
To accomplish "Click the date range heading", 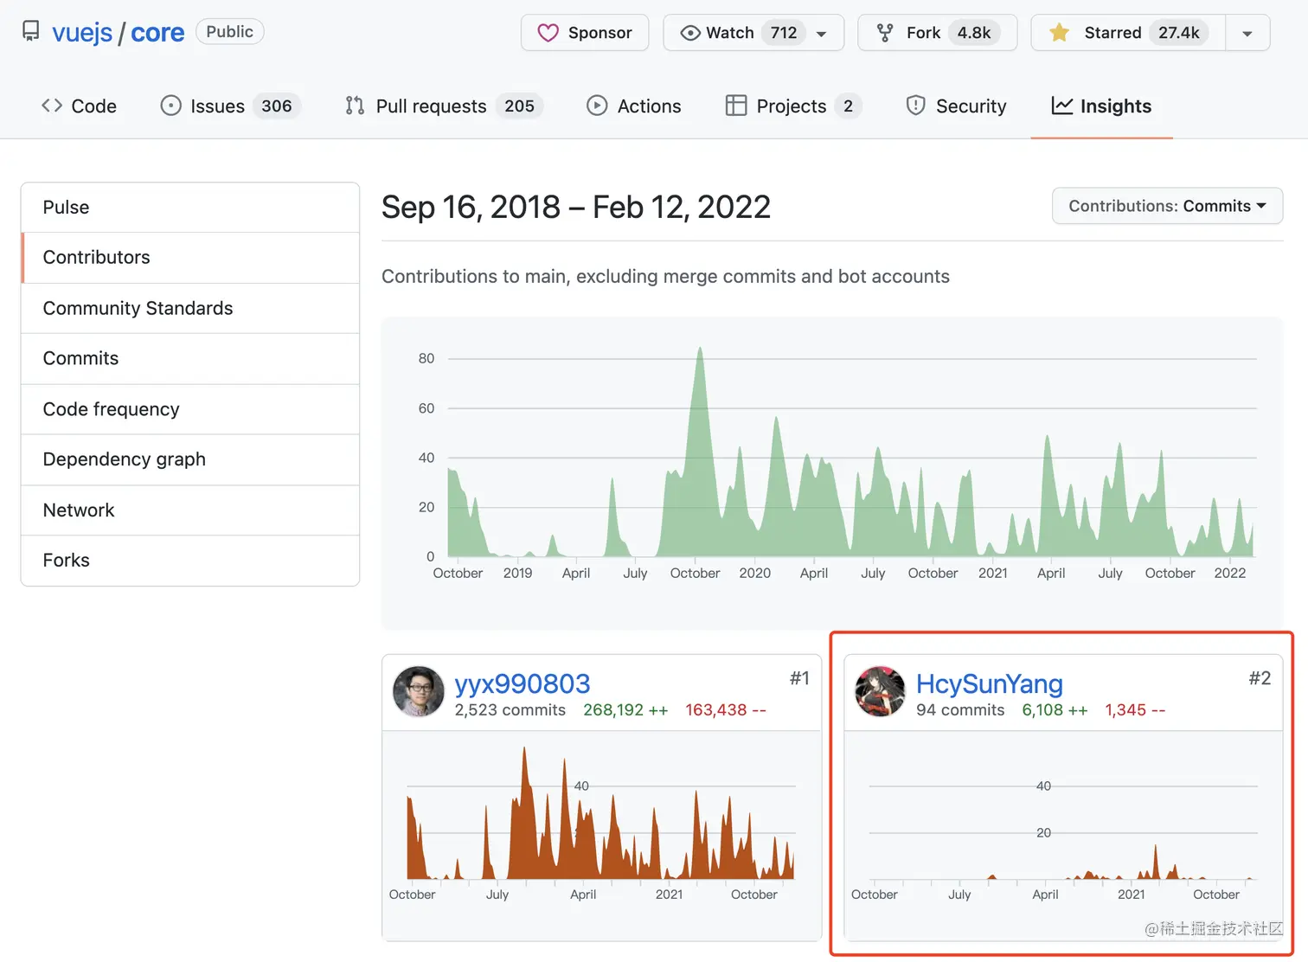I will coord(576,208).
